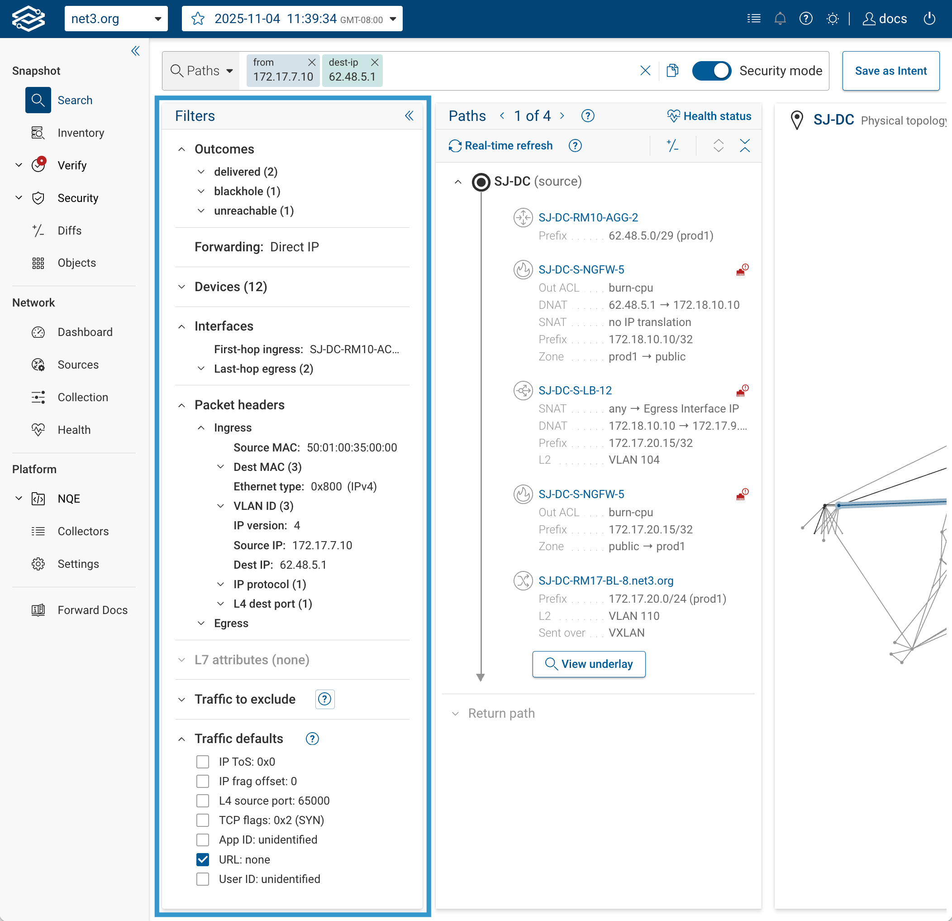
Task: Click the notifications bell icon
Action: [x=780, y=19]
